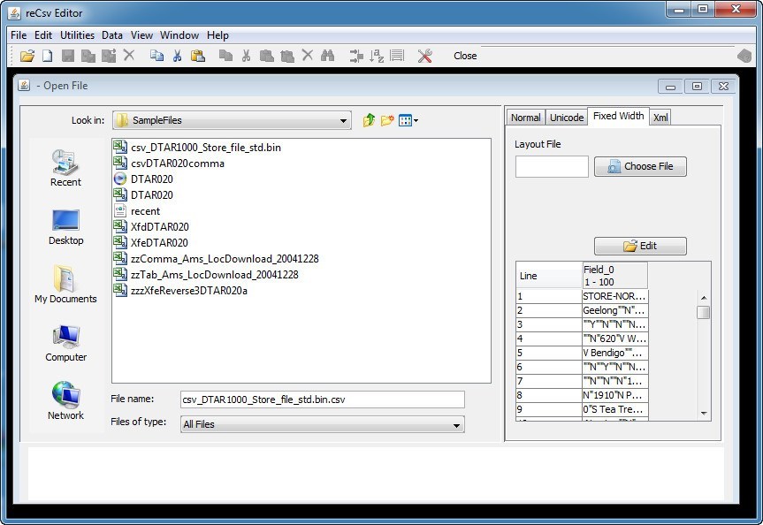Click the preview scrollbar up arrow

point(704,297)
